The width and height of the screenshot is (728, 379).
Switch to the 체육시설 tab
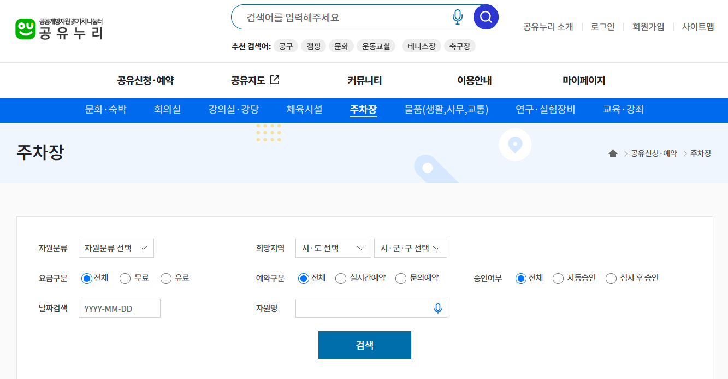[x=305, y=109]
